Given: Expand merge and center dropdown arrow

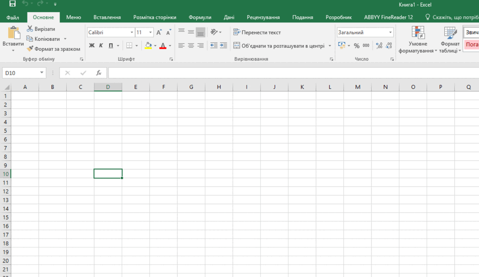Looking at the screenshot, I should click(x=330, y=46).
